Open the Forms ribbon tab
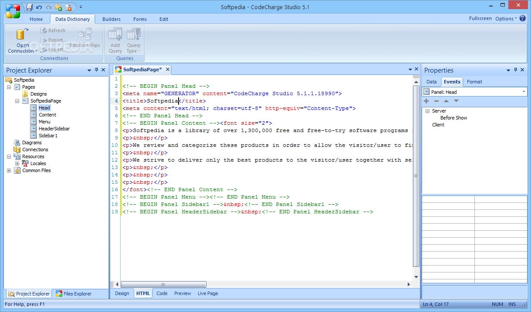The image size is (531, 312). pos(140,19)
